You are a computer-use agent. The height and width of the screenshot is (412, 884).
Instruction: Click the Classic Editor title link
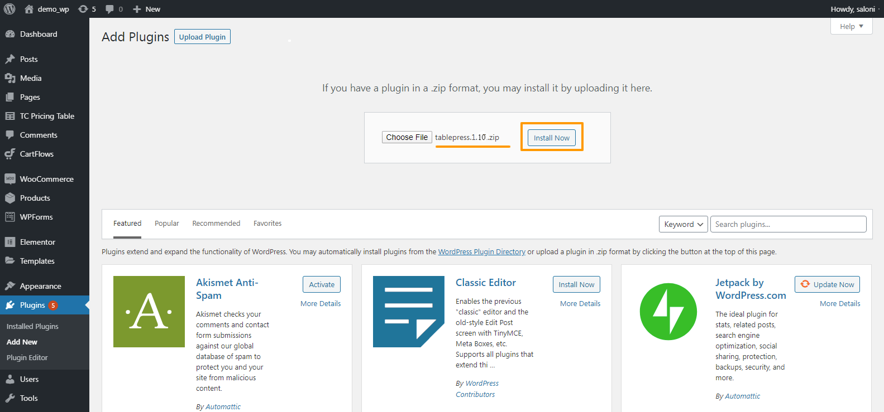tap(486, 283)
